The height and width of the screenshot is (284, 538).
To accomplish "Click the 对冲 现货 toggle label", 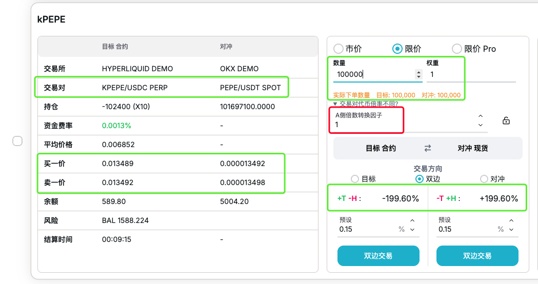I will [473, 148].
